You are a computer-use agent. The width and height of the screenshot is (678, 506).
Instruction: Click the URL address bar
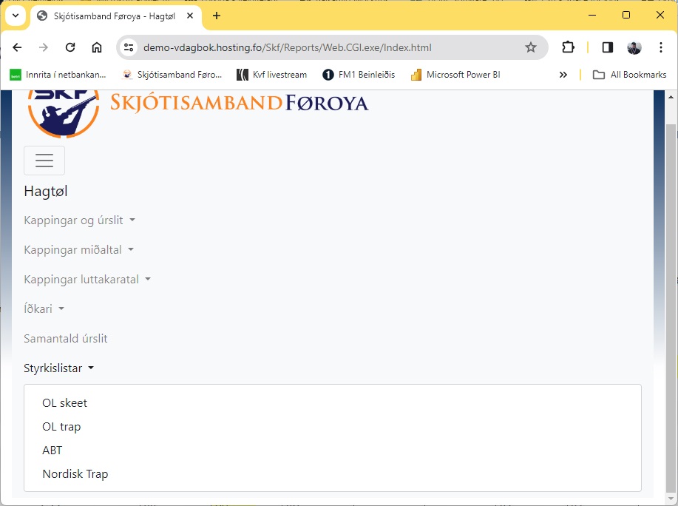[x=325, y=47]
